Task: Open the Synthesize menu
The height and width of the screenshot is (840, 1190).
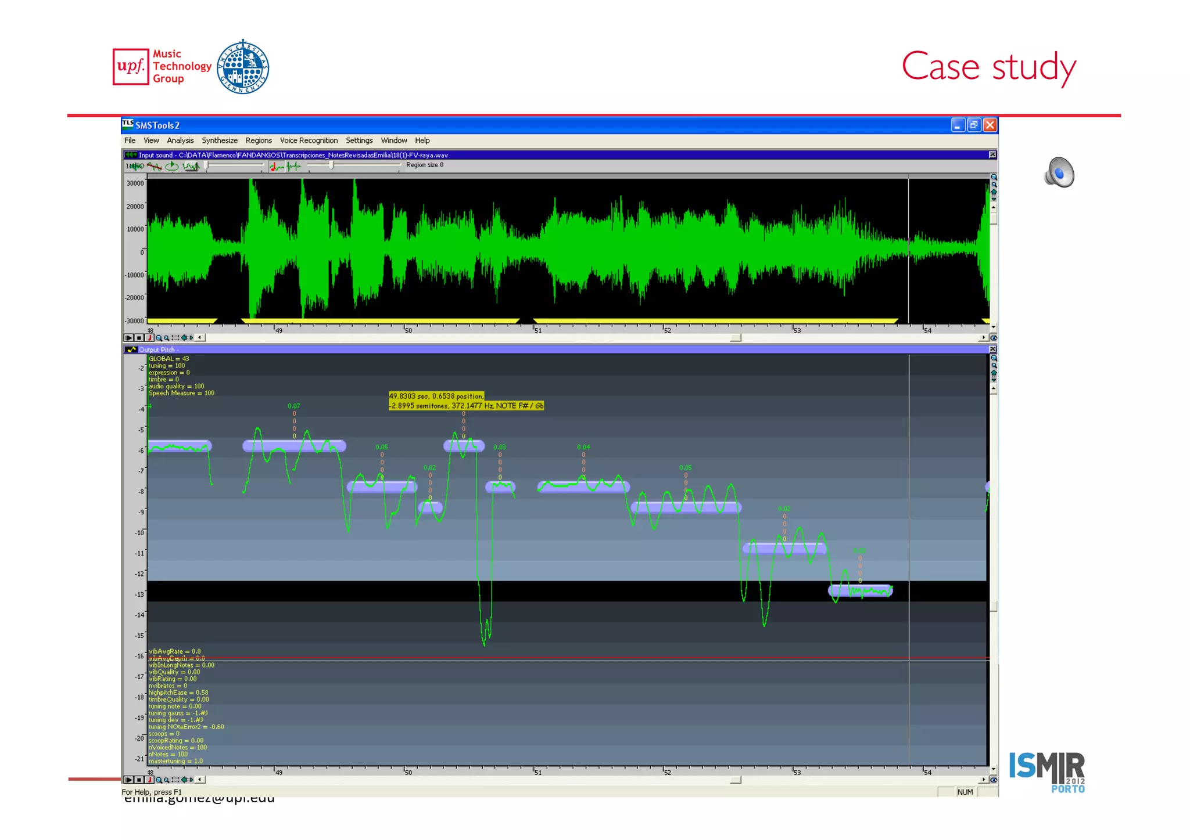Action: (220, 140)
